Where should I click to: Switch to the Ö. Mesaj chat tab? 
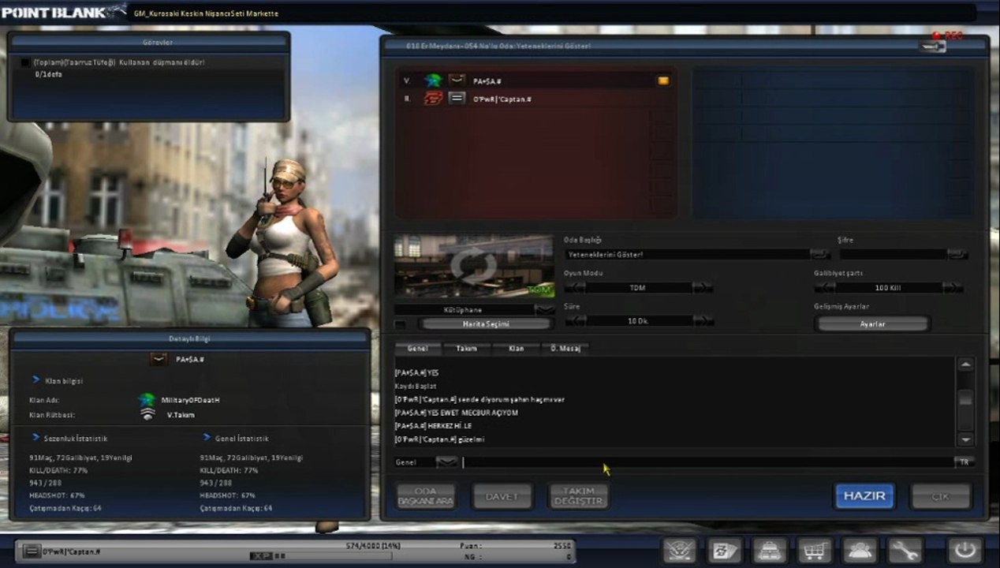coord(565,348)
